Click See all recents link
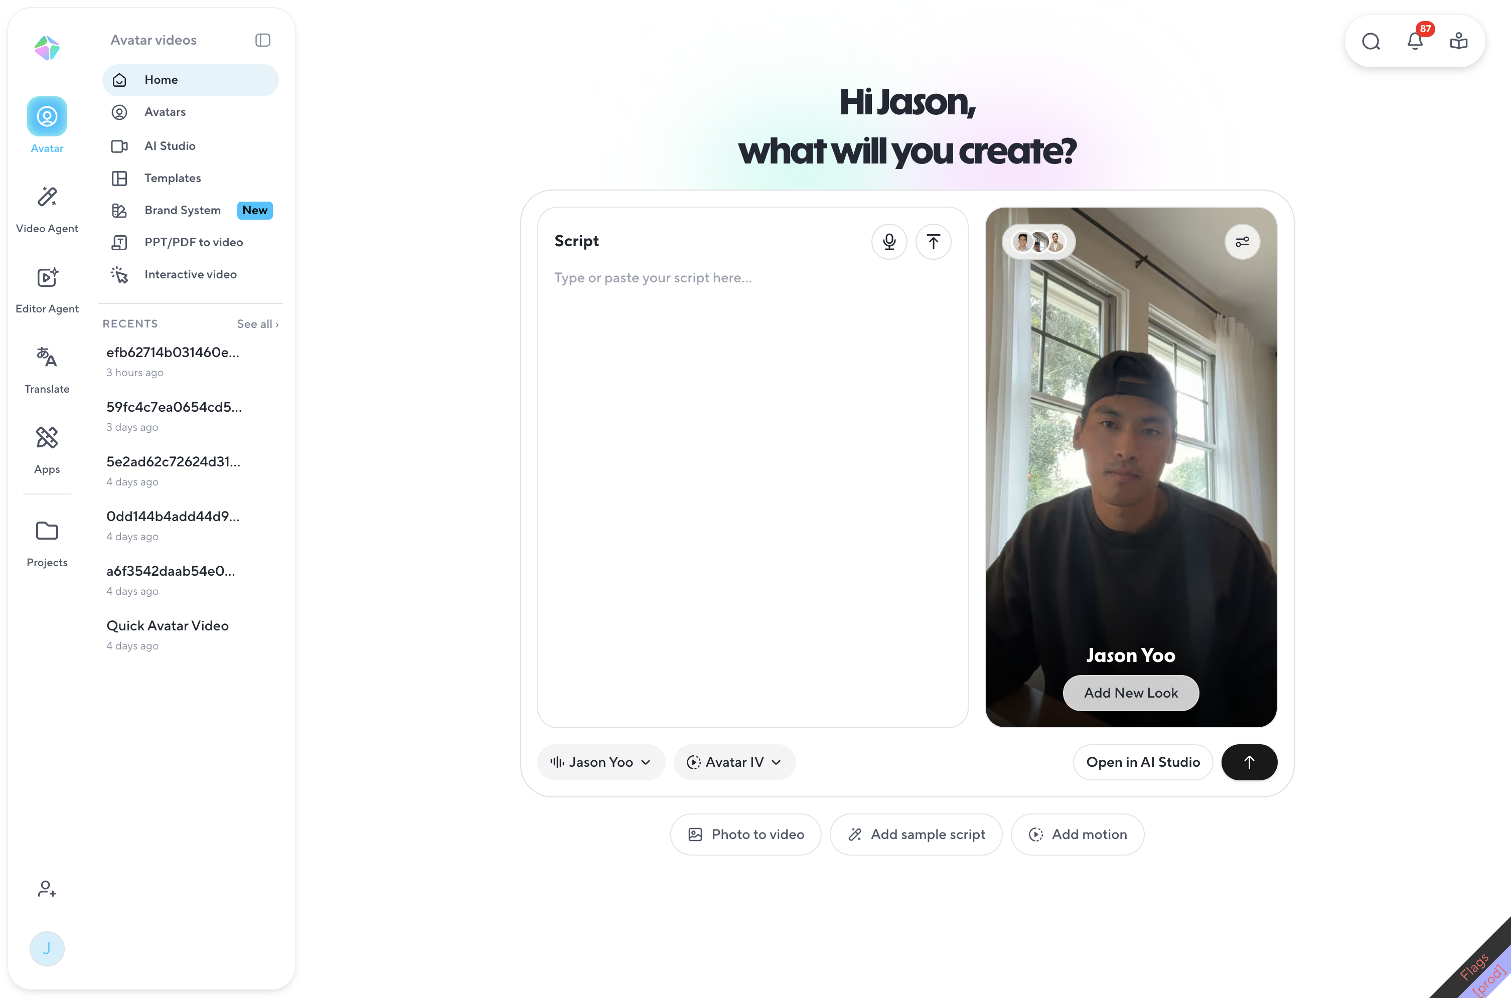The height and width of the screenshot is (998, 1511). click(257, 324)
